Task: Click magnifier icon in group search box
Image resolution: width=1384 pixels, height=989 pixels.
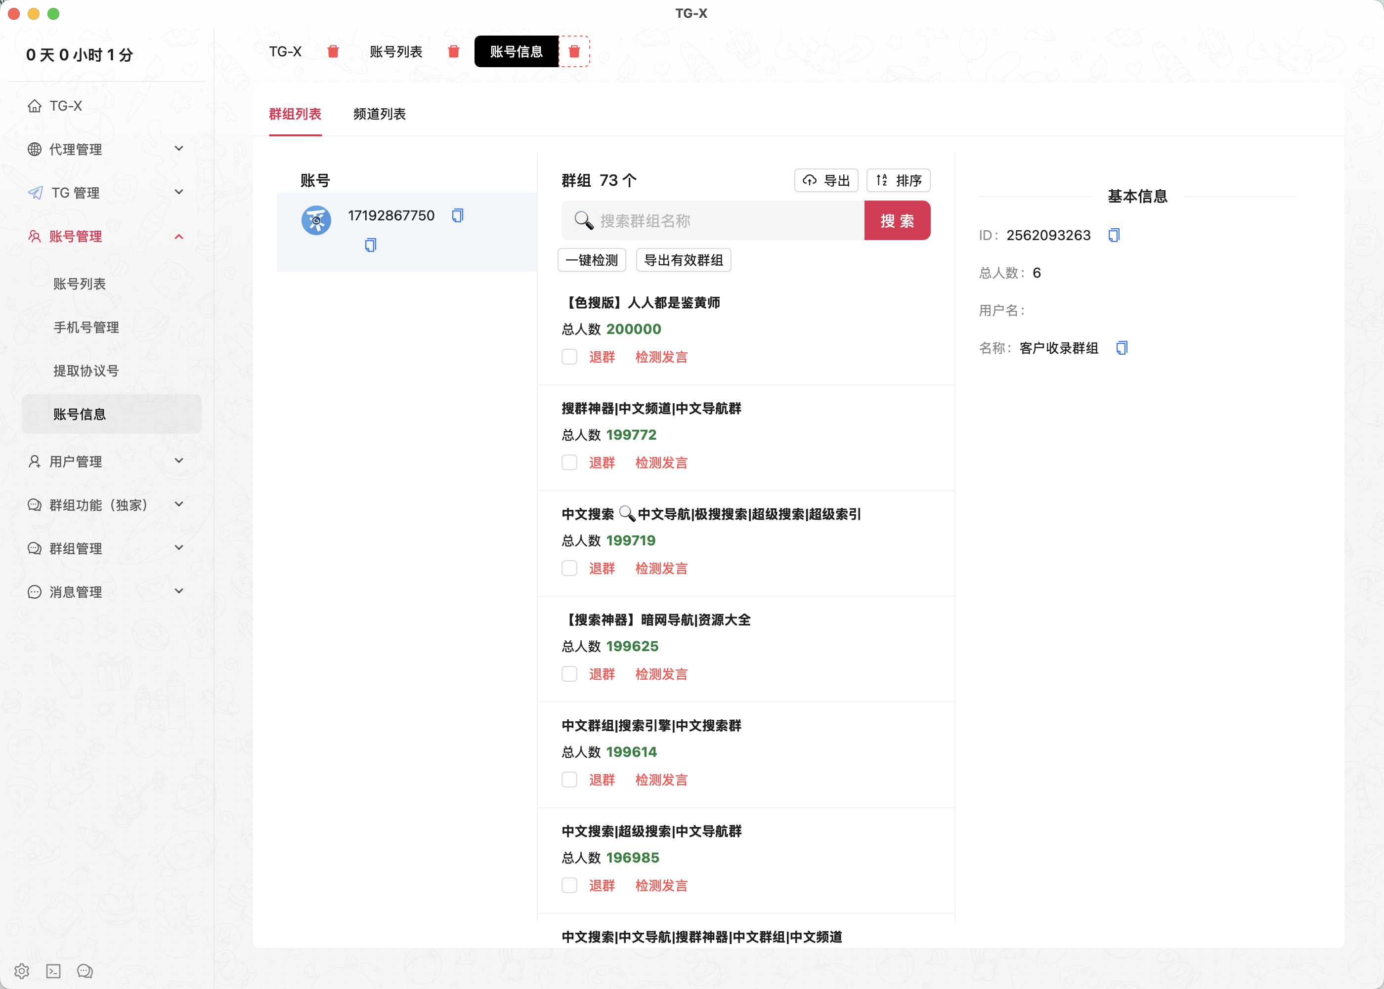Action: pyautogui.click(x=584, y=220)
